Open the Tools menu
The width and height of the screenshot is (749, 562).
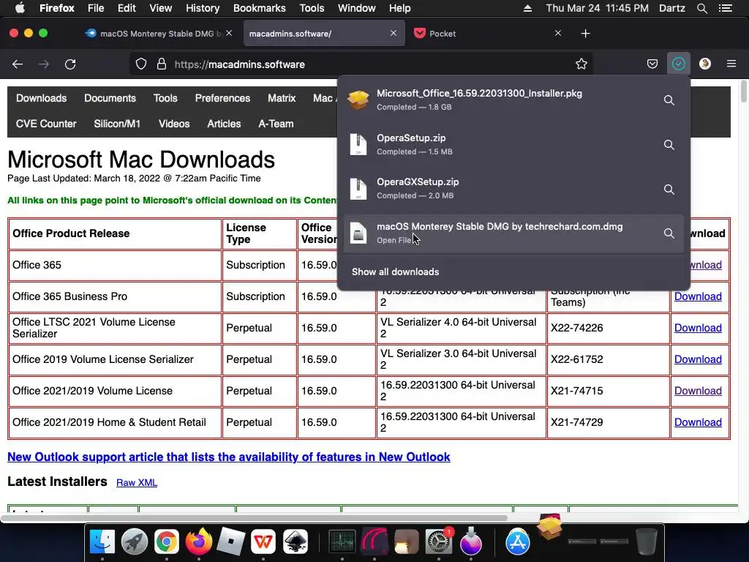pyautogui.click(x=312, y=8)
